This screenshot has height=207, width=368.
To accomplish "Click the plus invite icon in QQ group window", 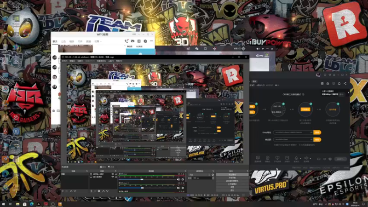I will pos(145,41).
